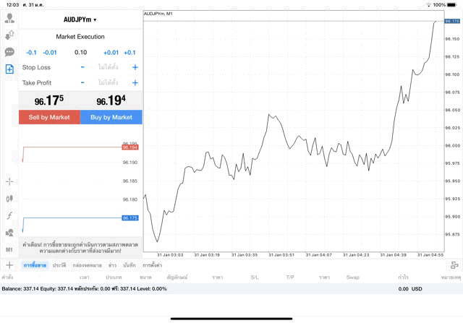
Task: Sort table by the Swap column
Action: tap(353, 277)
